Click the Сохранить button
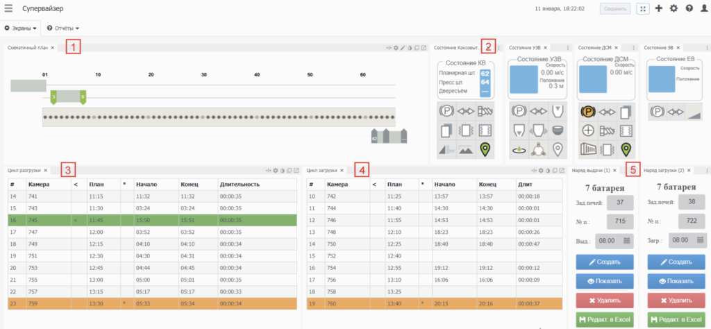 point(615,8)
